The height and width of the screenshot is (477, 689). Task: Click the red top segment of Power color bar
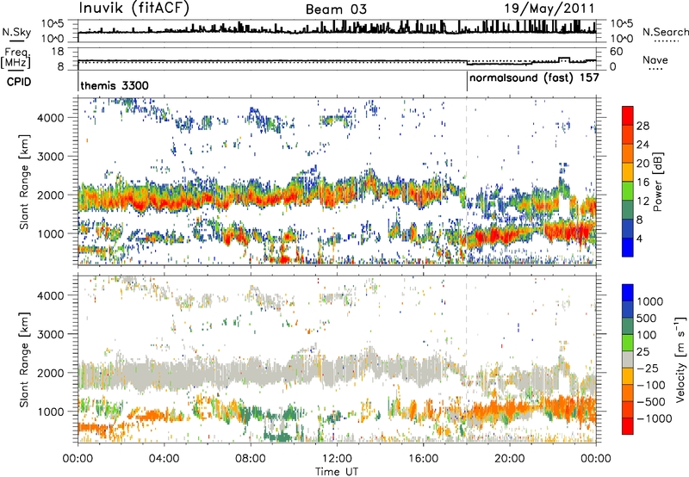coord(628,115)
